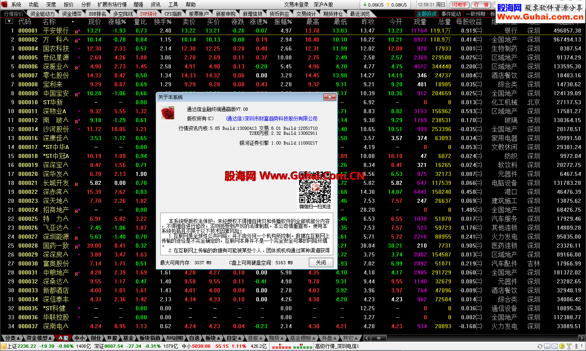
Task: Open the table column dropdown arrow above row numbers
Action: click(x=9, y=21)
